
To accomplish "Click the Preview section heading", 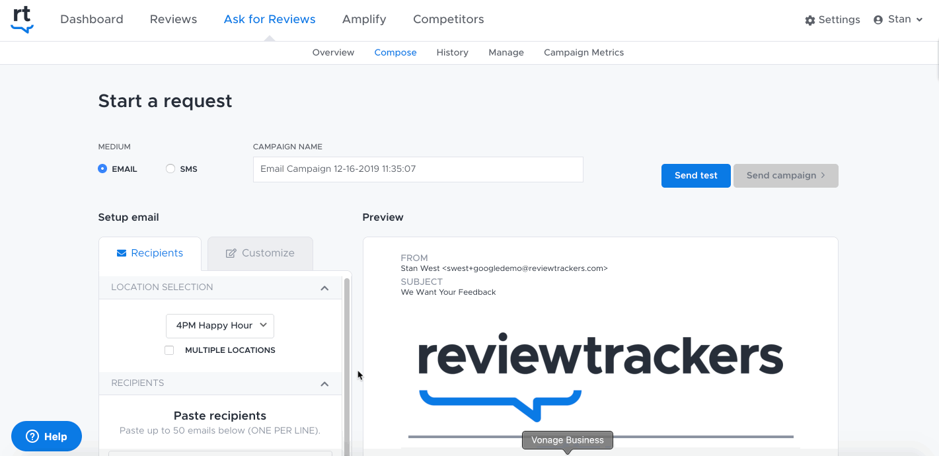I will tap(383, 217).
